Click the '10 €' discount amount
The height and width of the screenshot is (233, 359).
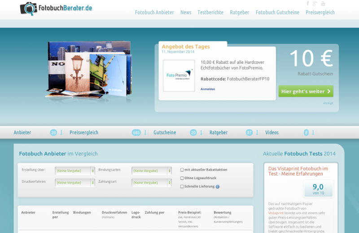[311, 58]
